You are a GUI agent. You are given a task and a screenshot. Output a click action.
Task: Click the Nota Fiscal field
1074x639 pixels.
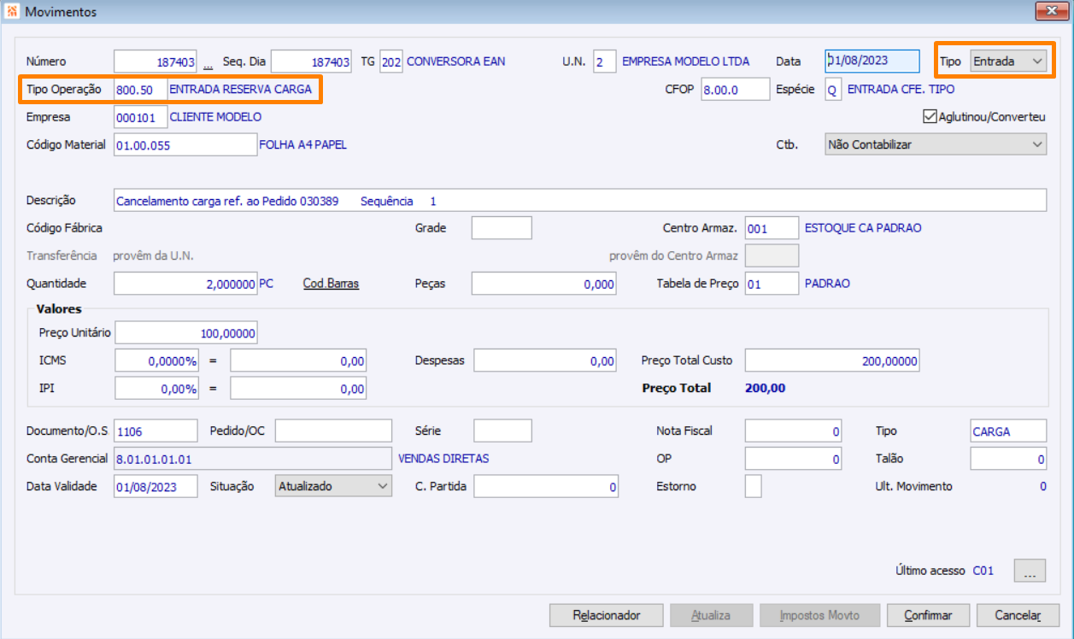coord(793,431)
